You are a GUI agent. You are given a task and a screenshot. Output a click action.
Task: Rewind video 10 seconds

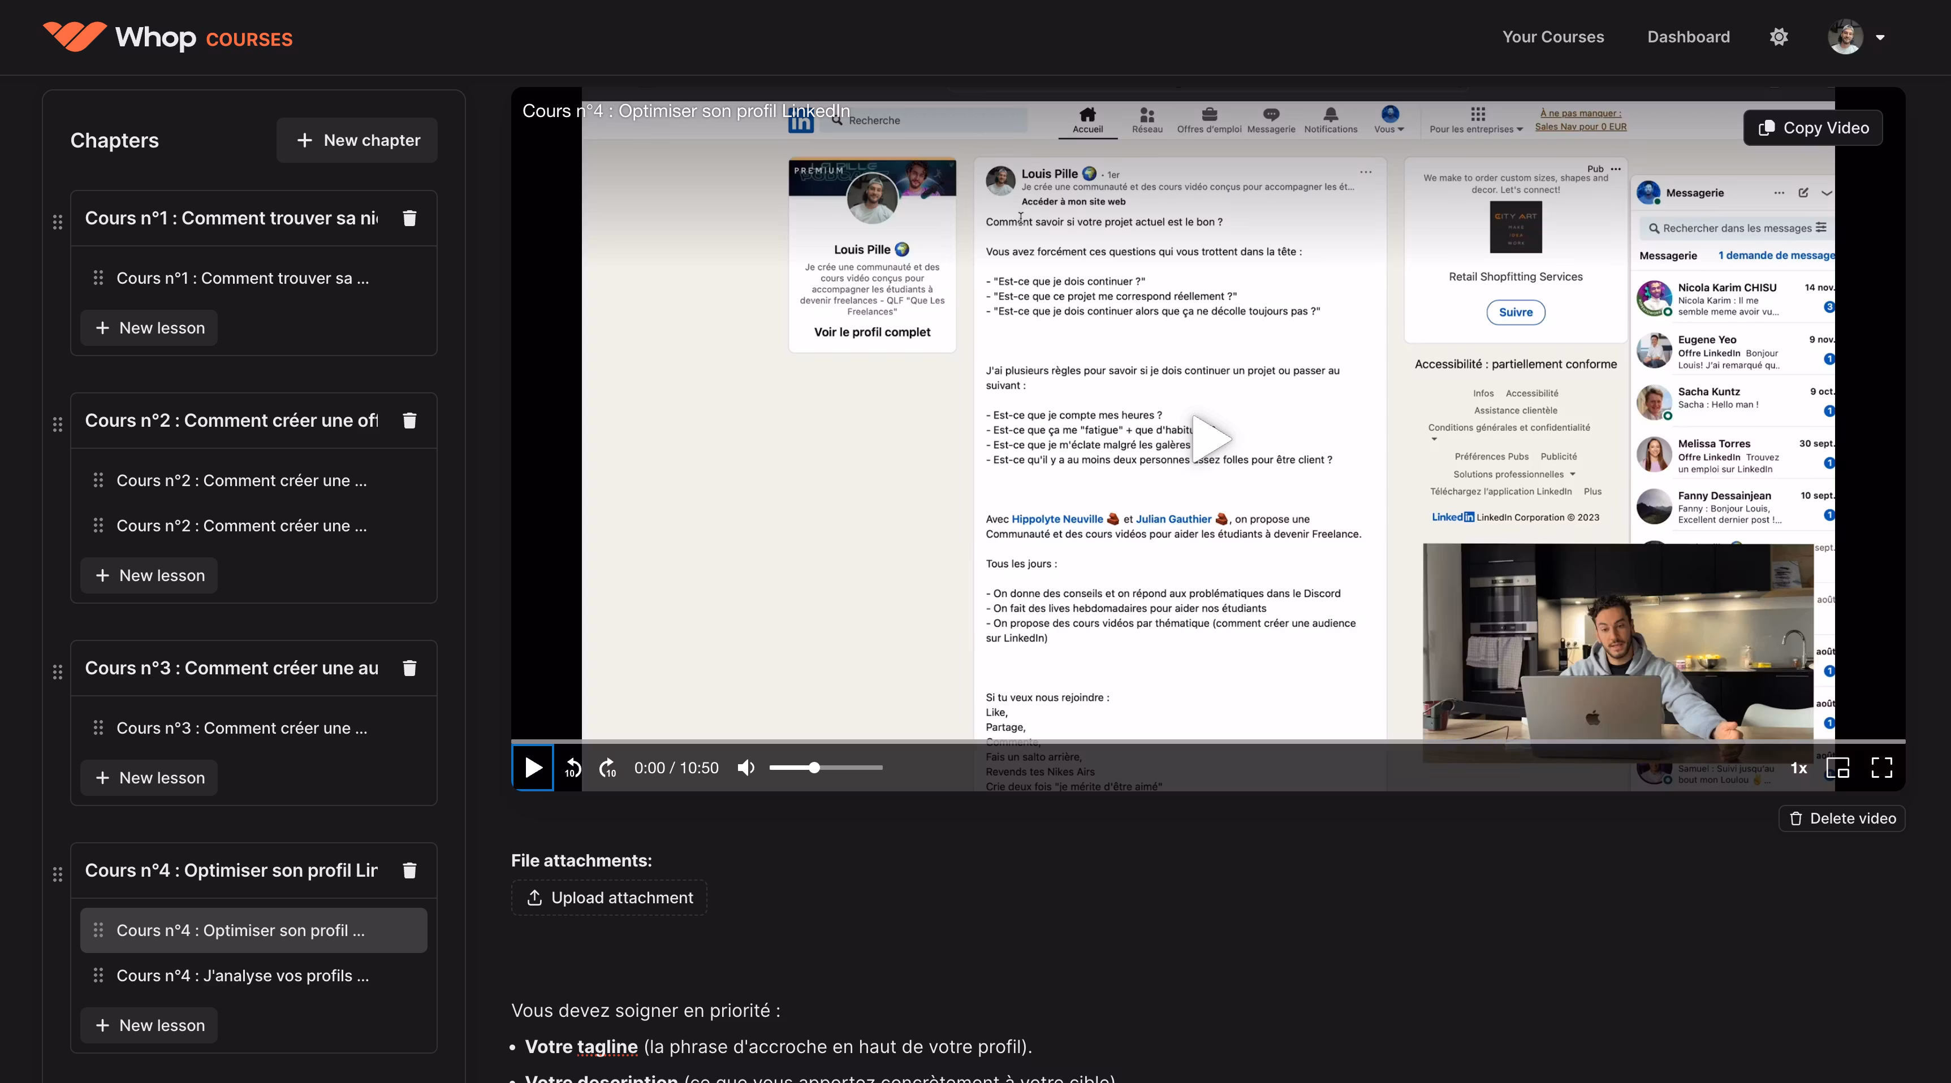pyautogui.click(x=572, y=768)
